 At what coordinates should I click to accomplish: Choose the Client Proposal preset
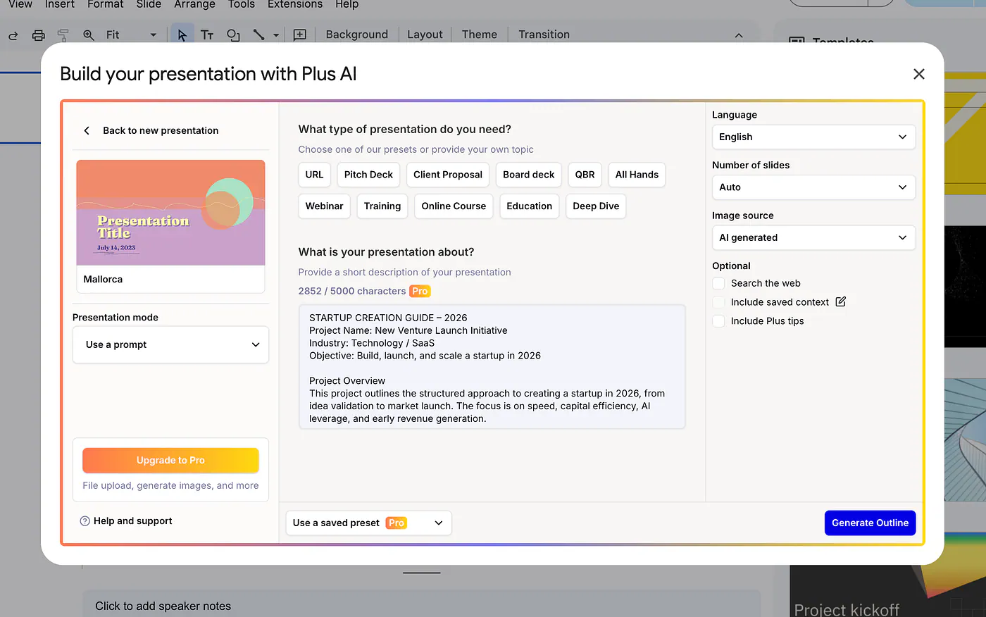[448, 175]
